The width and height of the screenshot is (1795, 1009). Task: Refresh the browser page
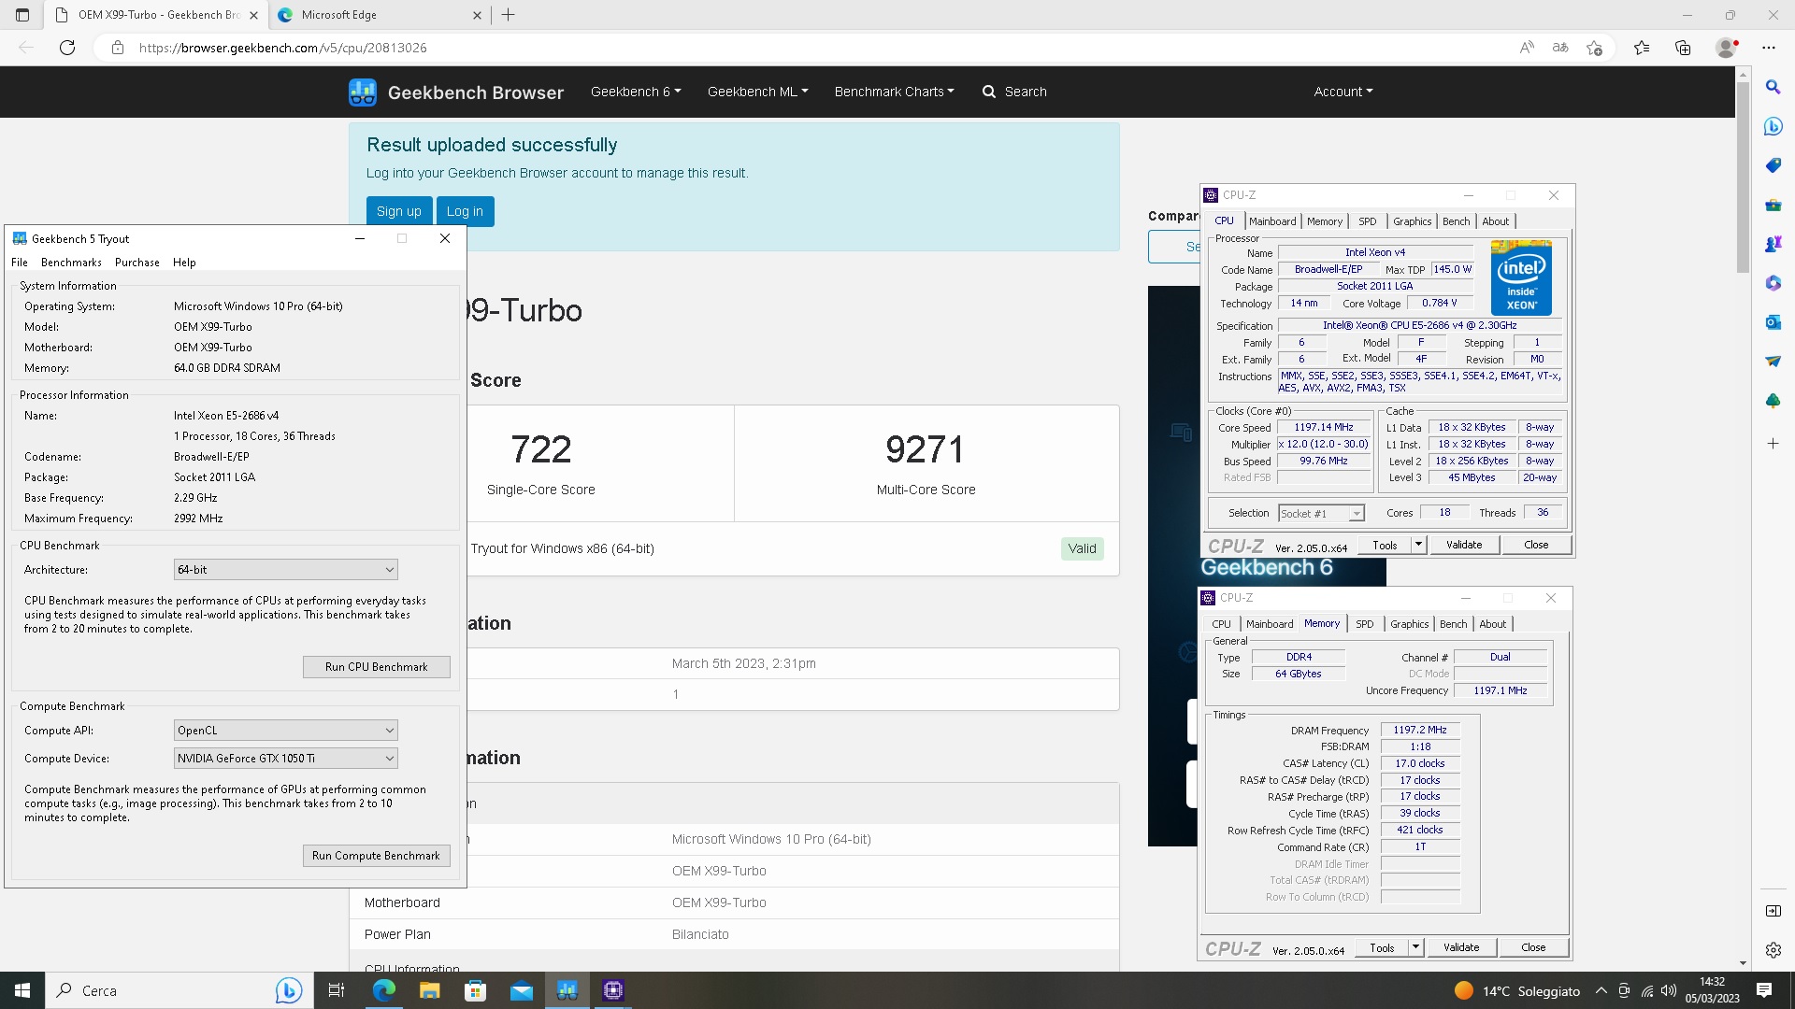pyautogui.click(x=67, y=48)
